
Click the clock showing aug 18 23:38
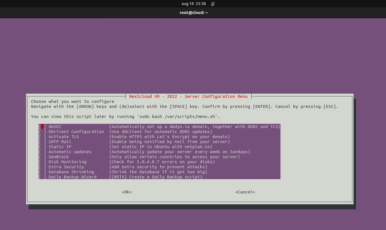coord(194,4)
